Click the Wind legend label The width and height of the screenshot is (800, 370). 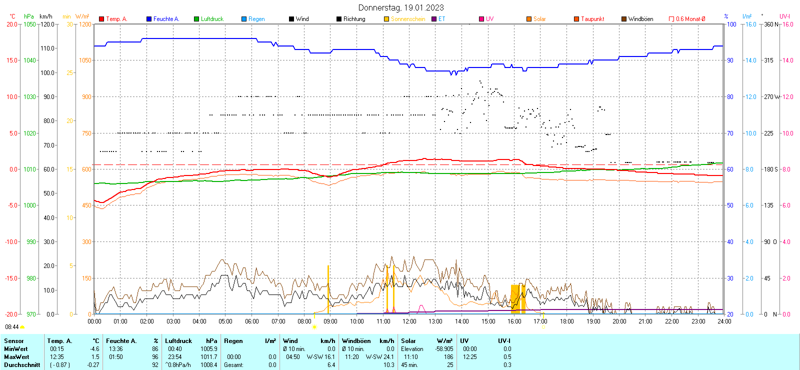point(302,19)
